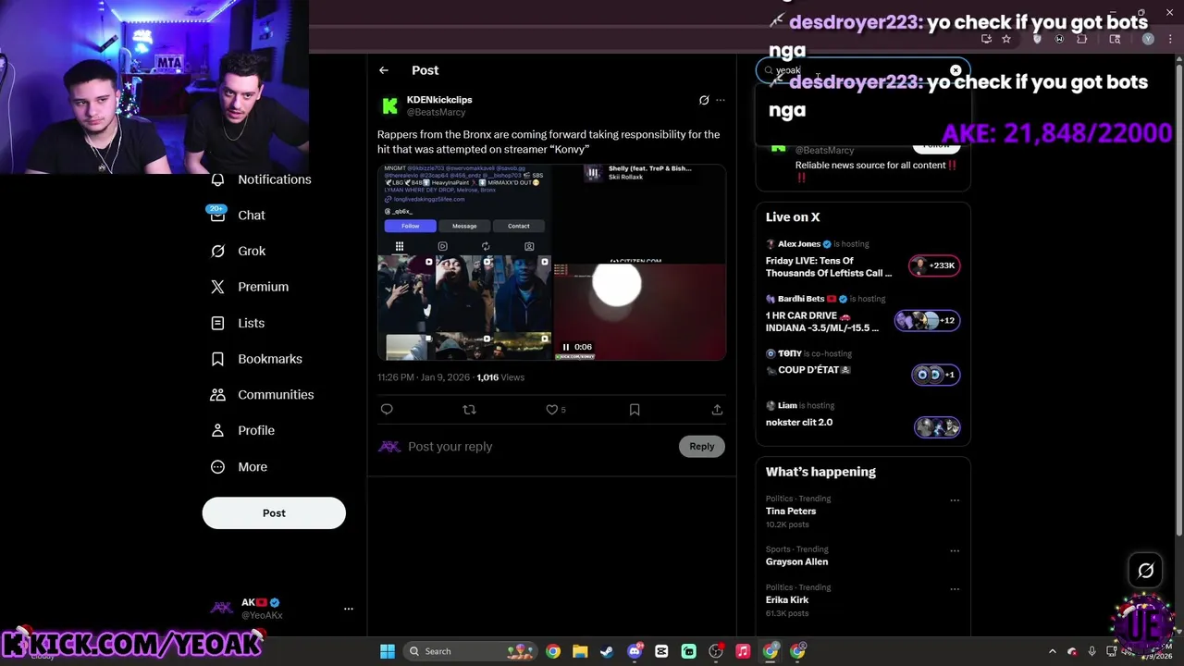Click the +1 listeners badge on COUP D'ÉTAT
This screenshot has height=666, width=1184.
click(x=936, y=375)
